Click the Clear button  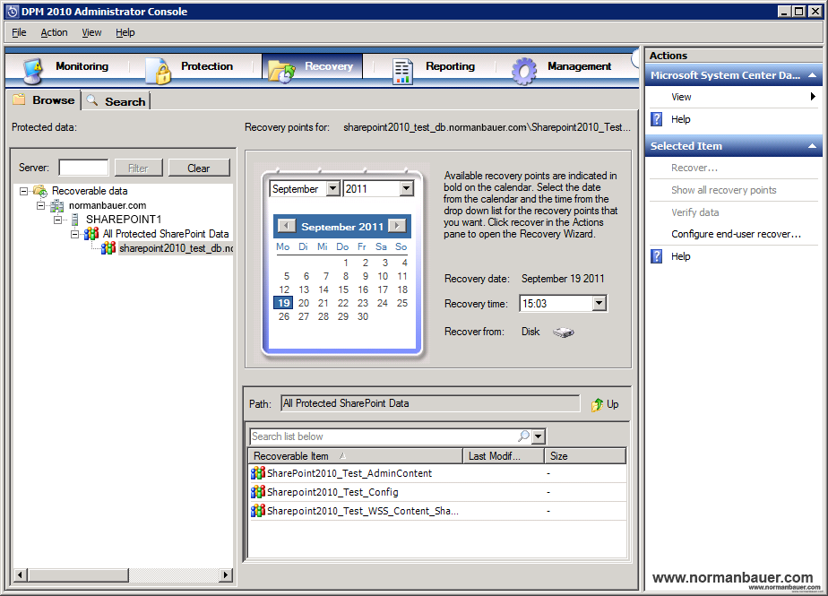(x=199, y=168)
